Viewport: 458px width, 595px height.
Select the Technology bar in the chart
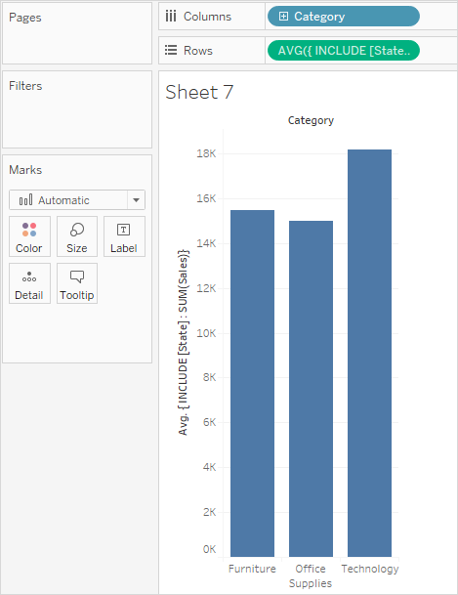(370, 353)
